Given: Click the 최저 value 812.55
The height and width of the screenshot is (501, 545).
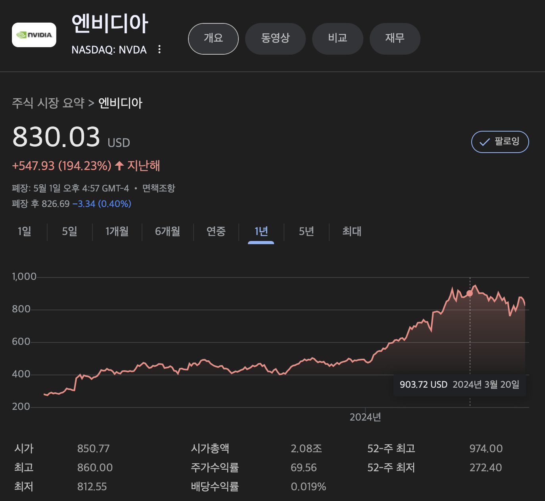Looking at the screenshot, I should 92,487.
